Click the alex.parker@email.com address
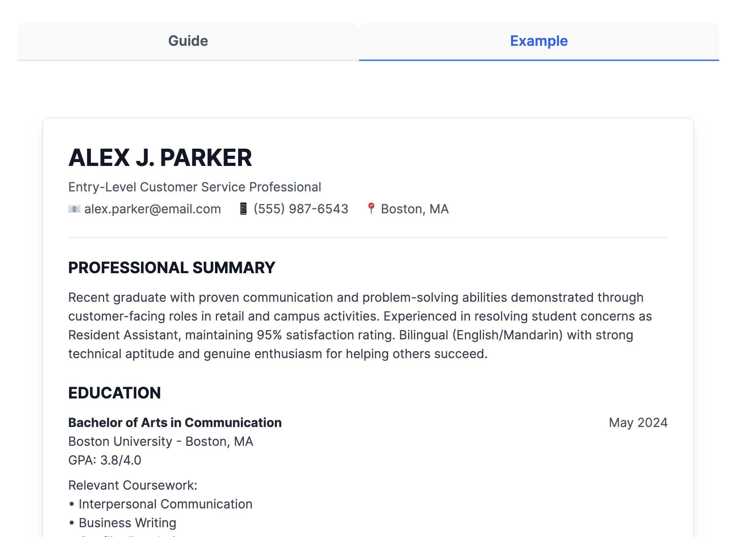This screenshot has height=537, width=741. point(152,209)
